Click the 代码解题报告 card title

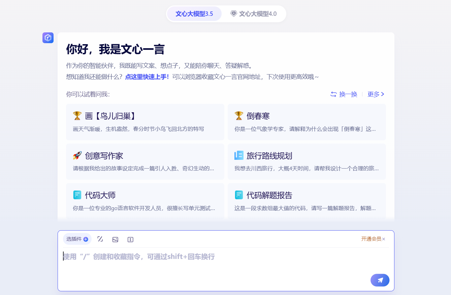[x=269, y=195]
